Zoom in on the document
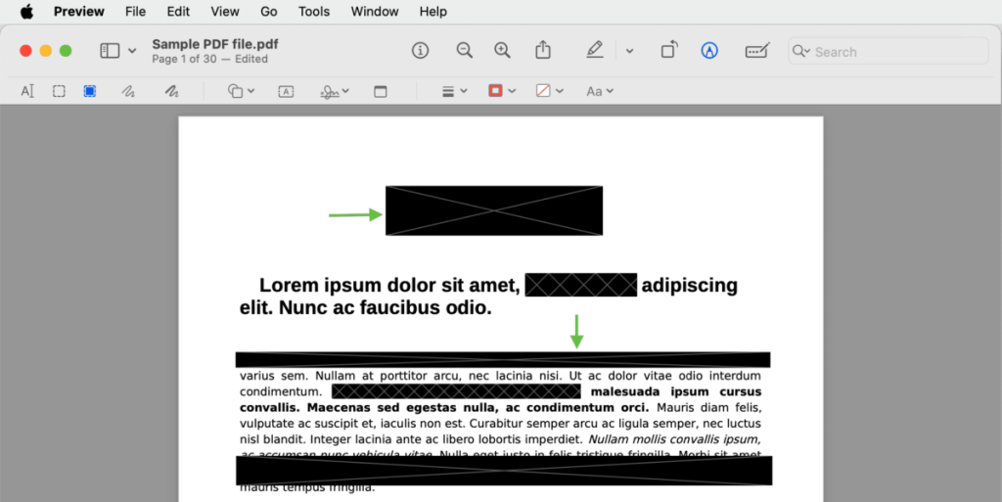Viewport: 1002px width, 502px height. 503,51
